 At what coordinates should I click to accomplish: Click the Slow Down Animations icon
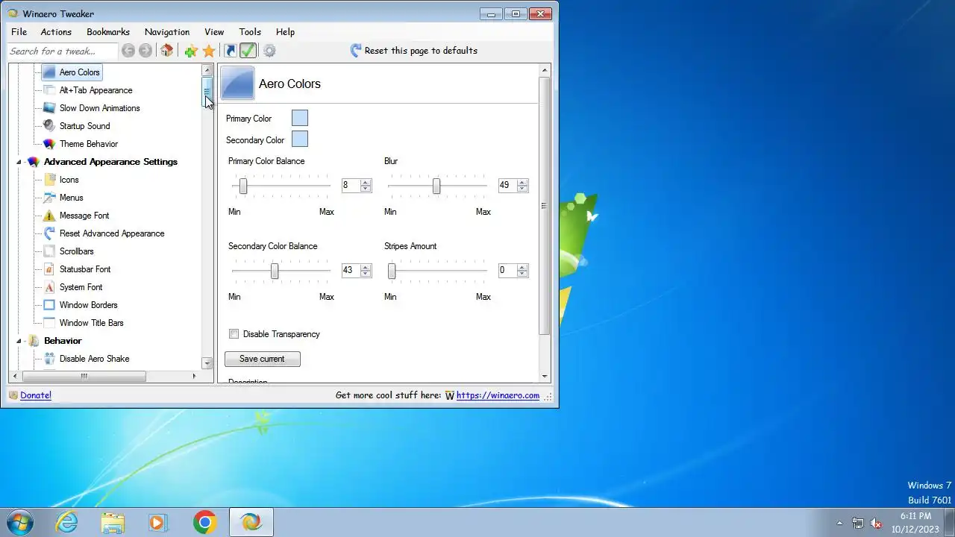48,108
